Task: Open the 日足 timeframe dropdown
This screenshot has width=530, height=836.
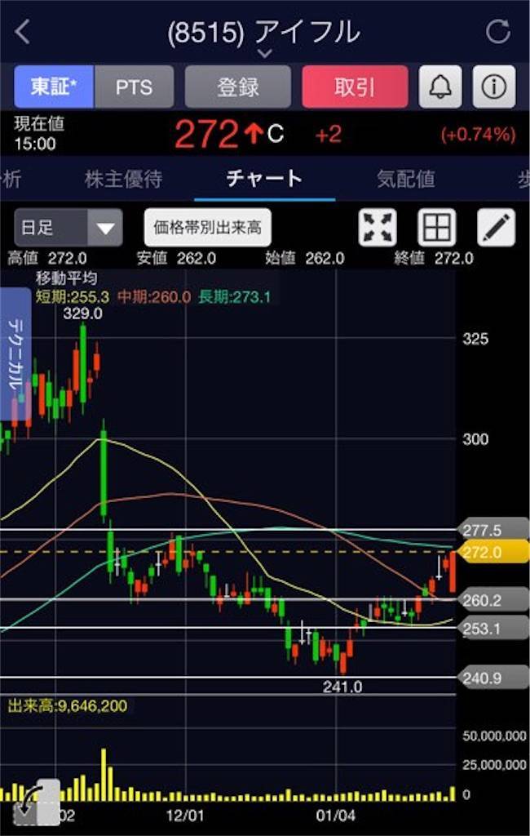Action: point(68,228)
